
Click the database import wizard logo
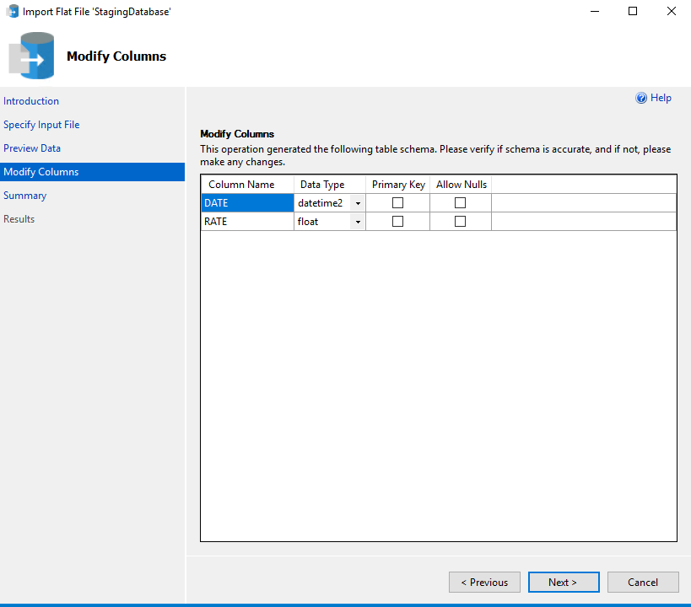(x=32, y=56)
